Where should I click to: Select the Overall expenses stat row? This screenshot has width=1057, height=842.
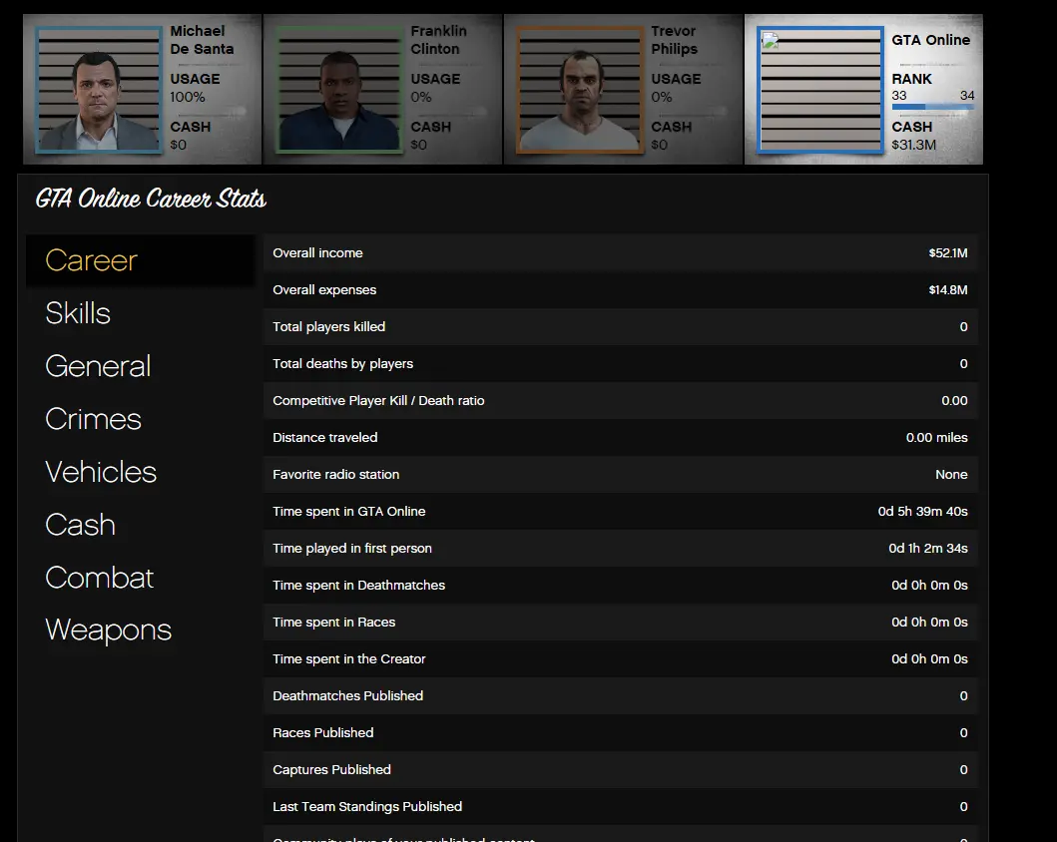click(x=619, y=290)
